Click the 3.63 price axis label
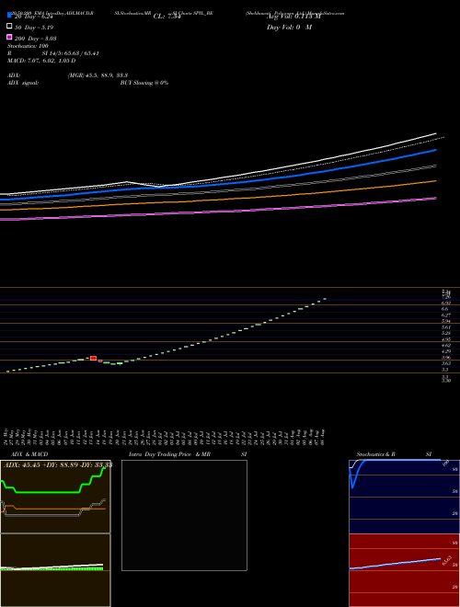460x607 pixels. pos(445,363)
